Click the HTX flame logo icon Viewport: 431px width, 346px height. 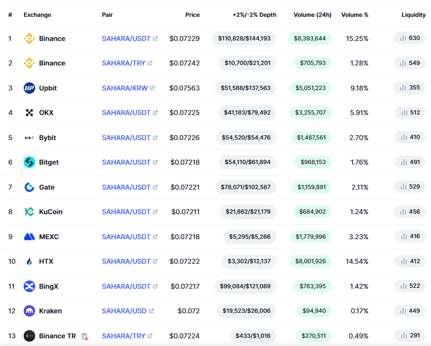point(29,261)
